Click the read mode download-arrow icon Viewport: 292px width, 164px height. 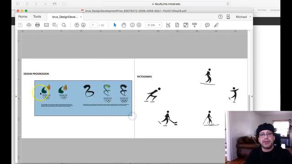tap(194, 25)
